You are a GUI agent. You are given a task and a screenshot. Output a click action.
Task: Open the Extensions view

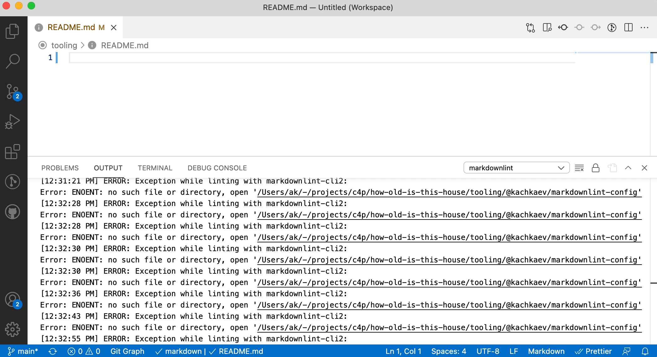tap(13, 152)
